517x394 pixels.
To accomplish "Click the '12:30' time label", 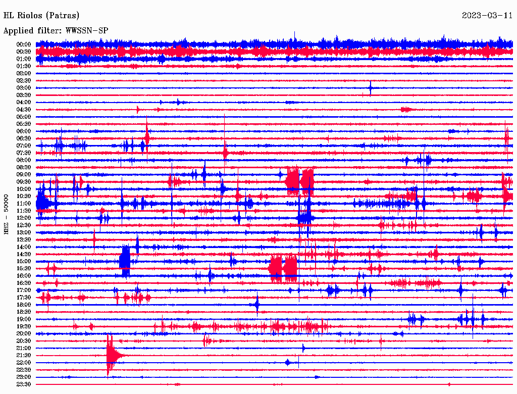I will (x=24, y=225).
